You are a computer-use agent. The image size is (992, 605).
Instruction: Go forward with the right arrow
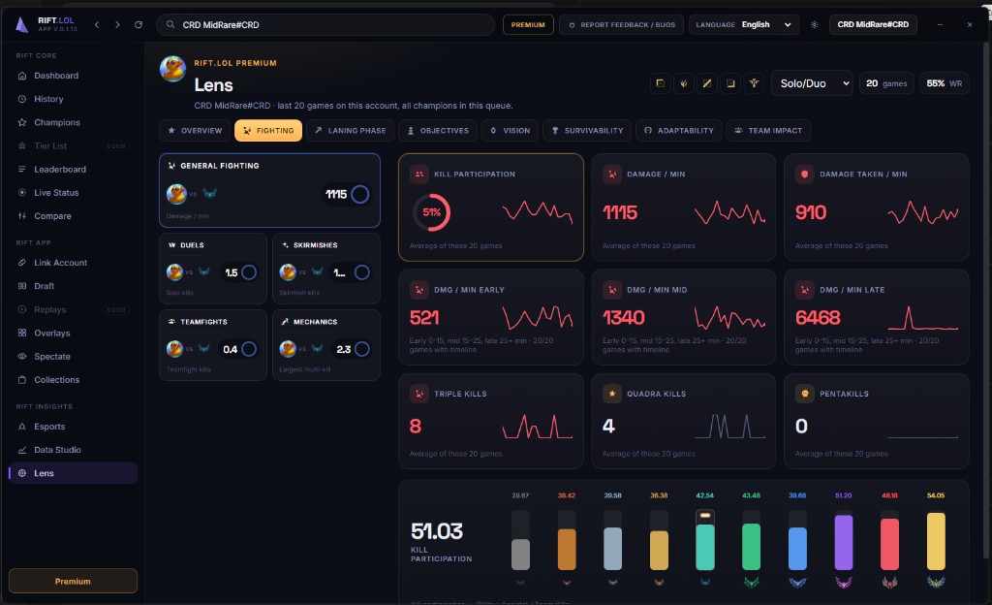[x=117, y=24]
